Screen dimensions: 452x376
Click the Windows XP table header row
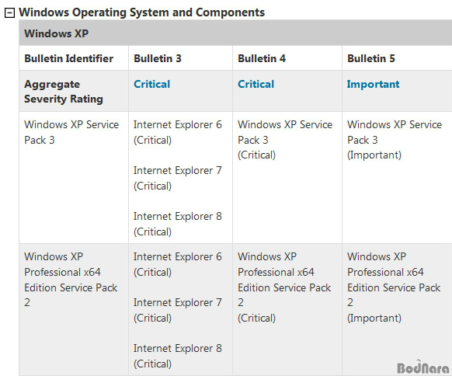235,33
